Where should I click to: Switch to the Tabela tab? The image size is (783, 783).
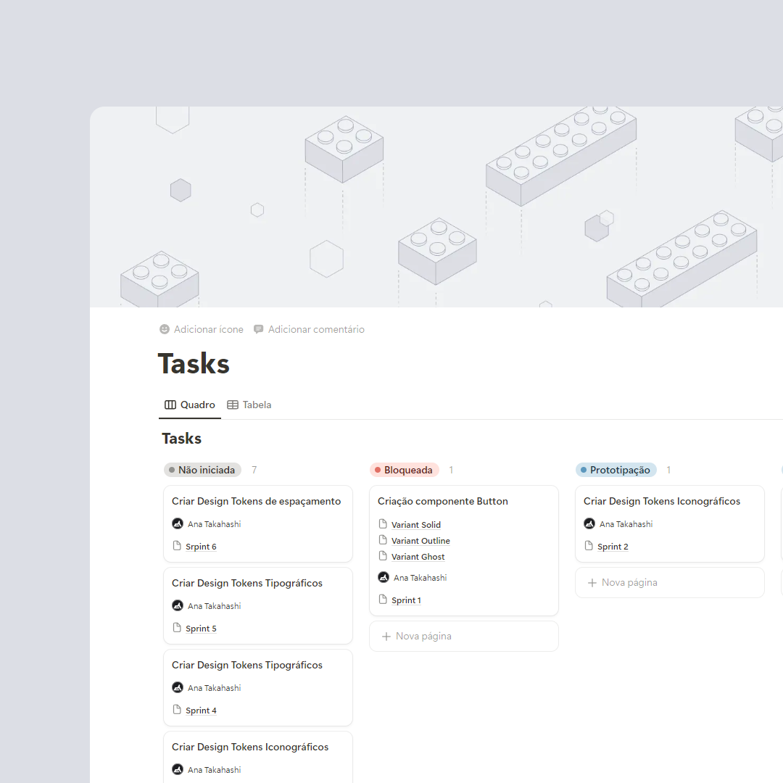[249, 405]
